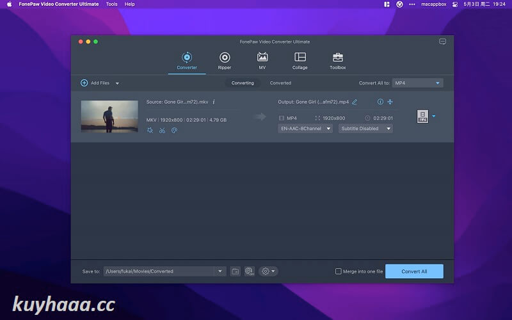The width and height of the screenshot is (512, 320).
Task: Open the Toolbox tab
Action: (338, 61)
